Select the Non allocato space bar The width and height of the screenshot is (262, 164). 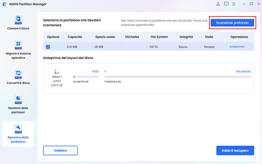[x=178, y=77]
